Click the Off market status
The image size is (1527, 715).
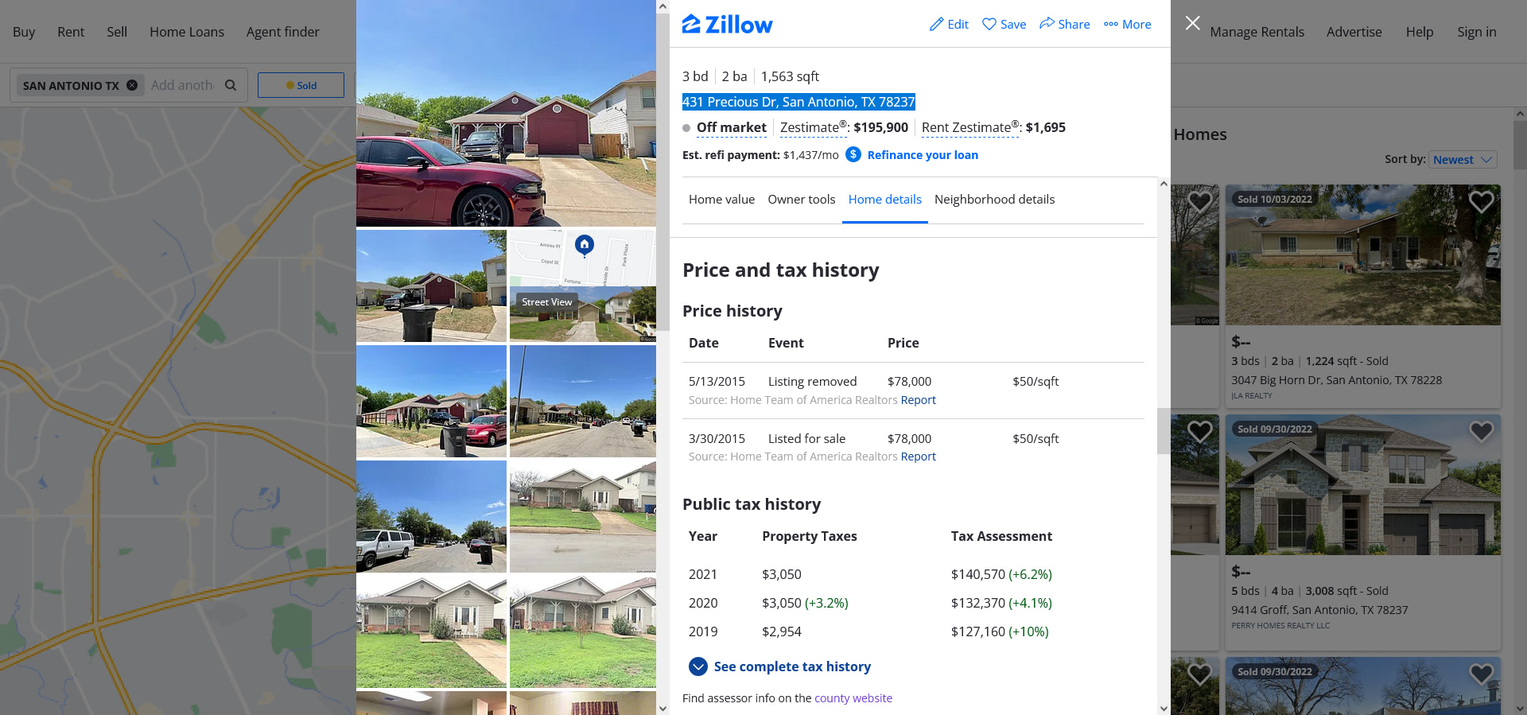pyautogui.click(x=732, y=127)
